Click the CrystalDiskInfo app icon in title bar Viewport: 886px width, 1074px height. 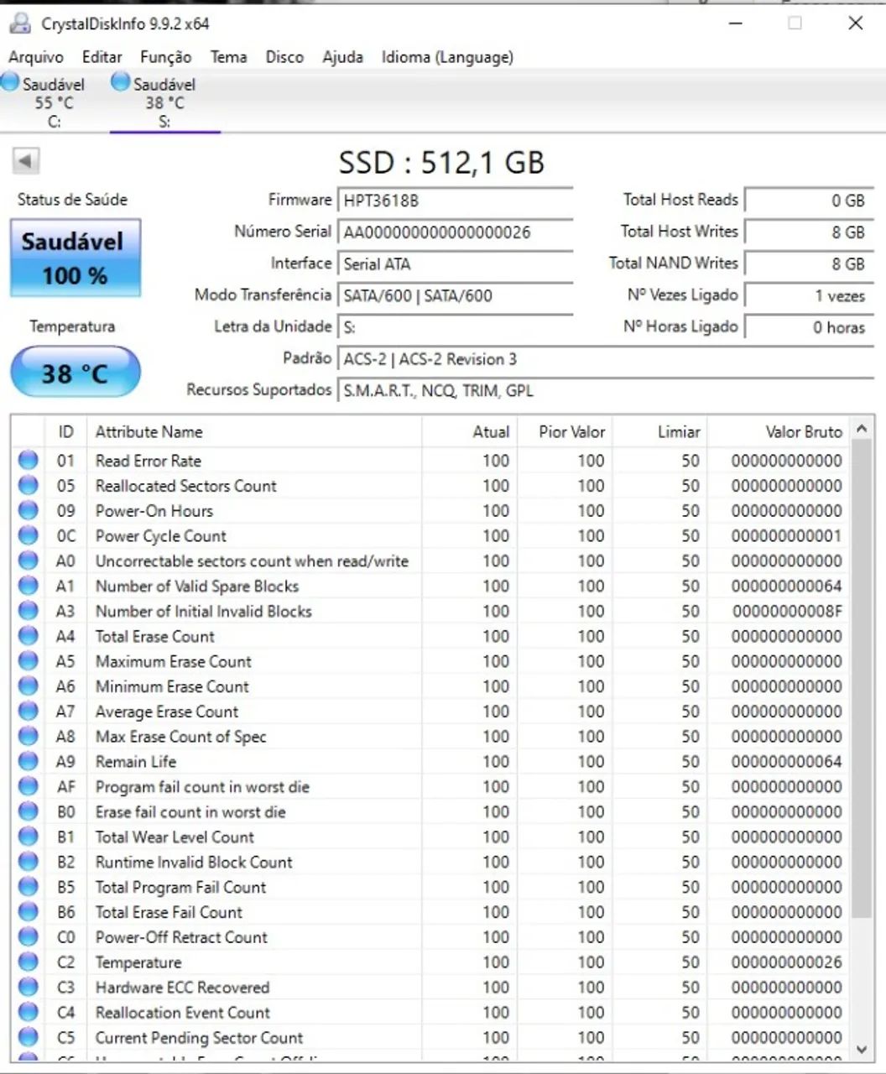[x=20, y=23]
